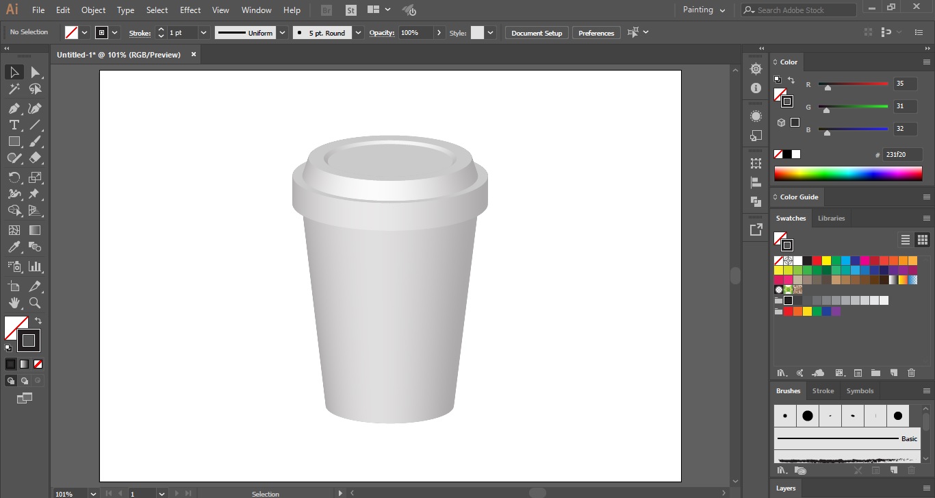The height and width of the screenshot is (498, 935).
Task: Enable Draw Behind drawing mode
Action: point(25,380)
